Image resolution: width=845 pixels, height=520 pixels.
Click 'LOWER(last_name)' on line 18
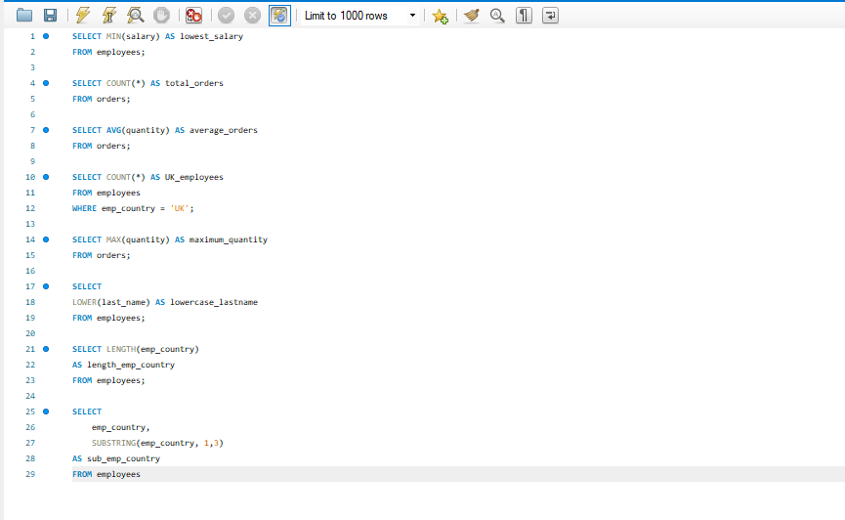click(111, 302)
